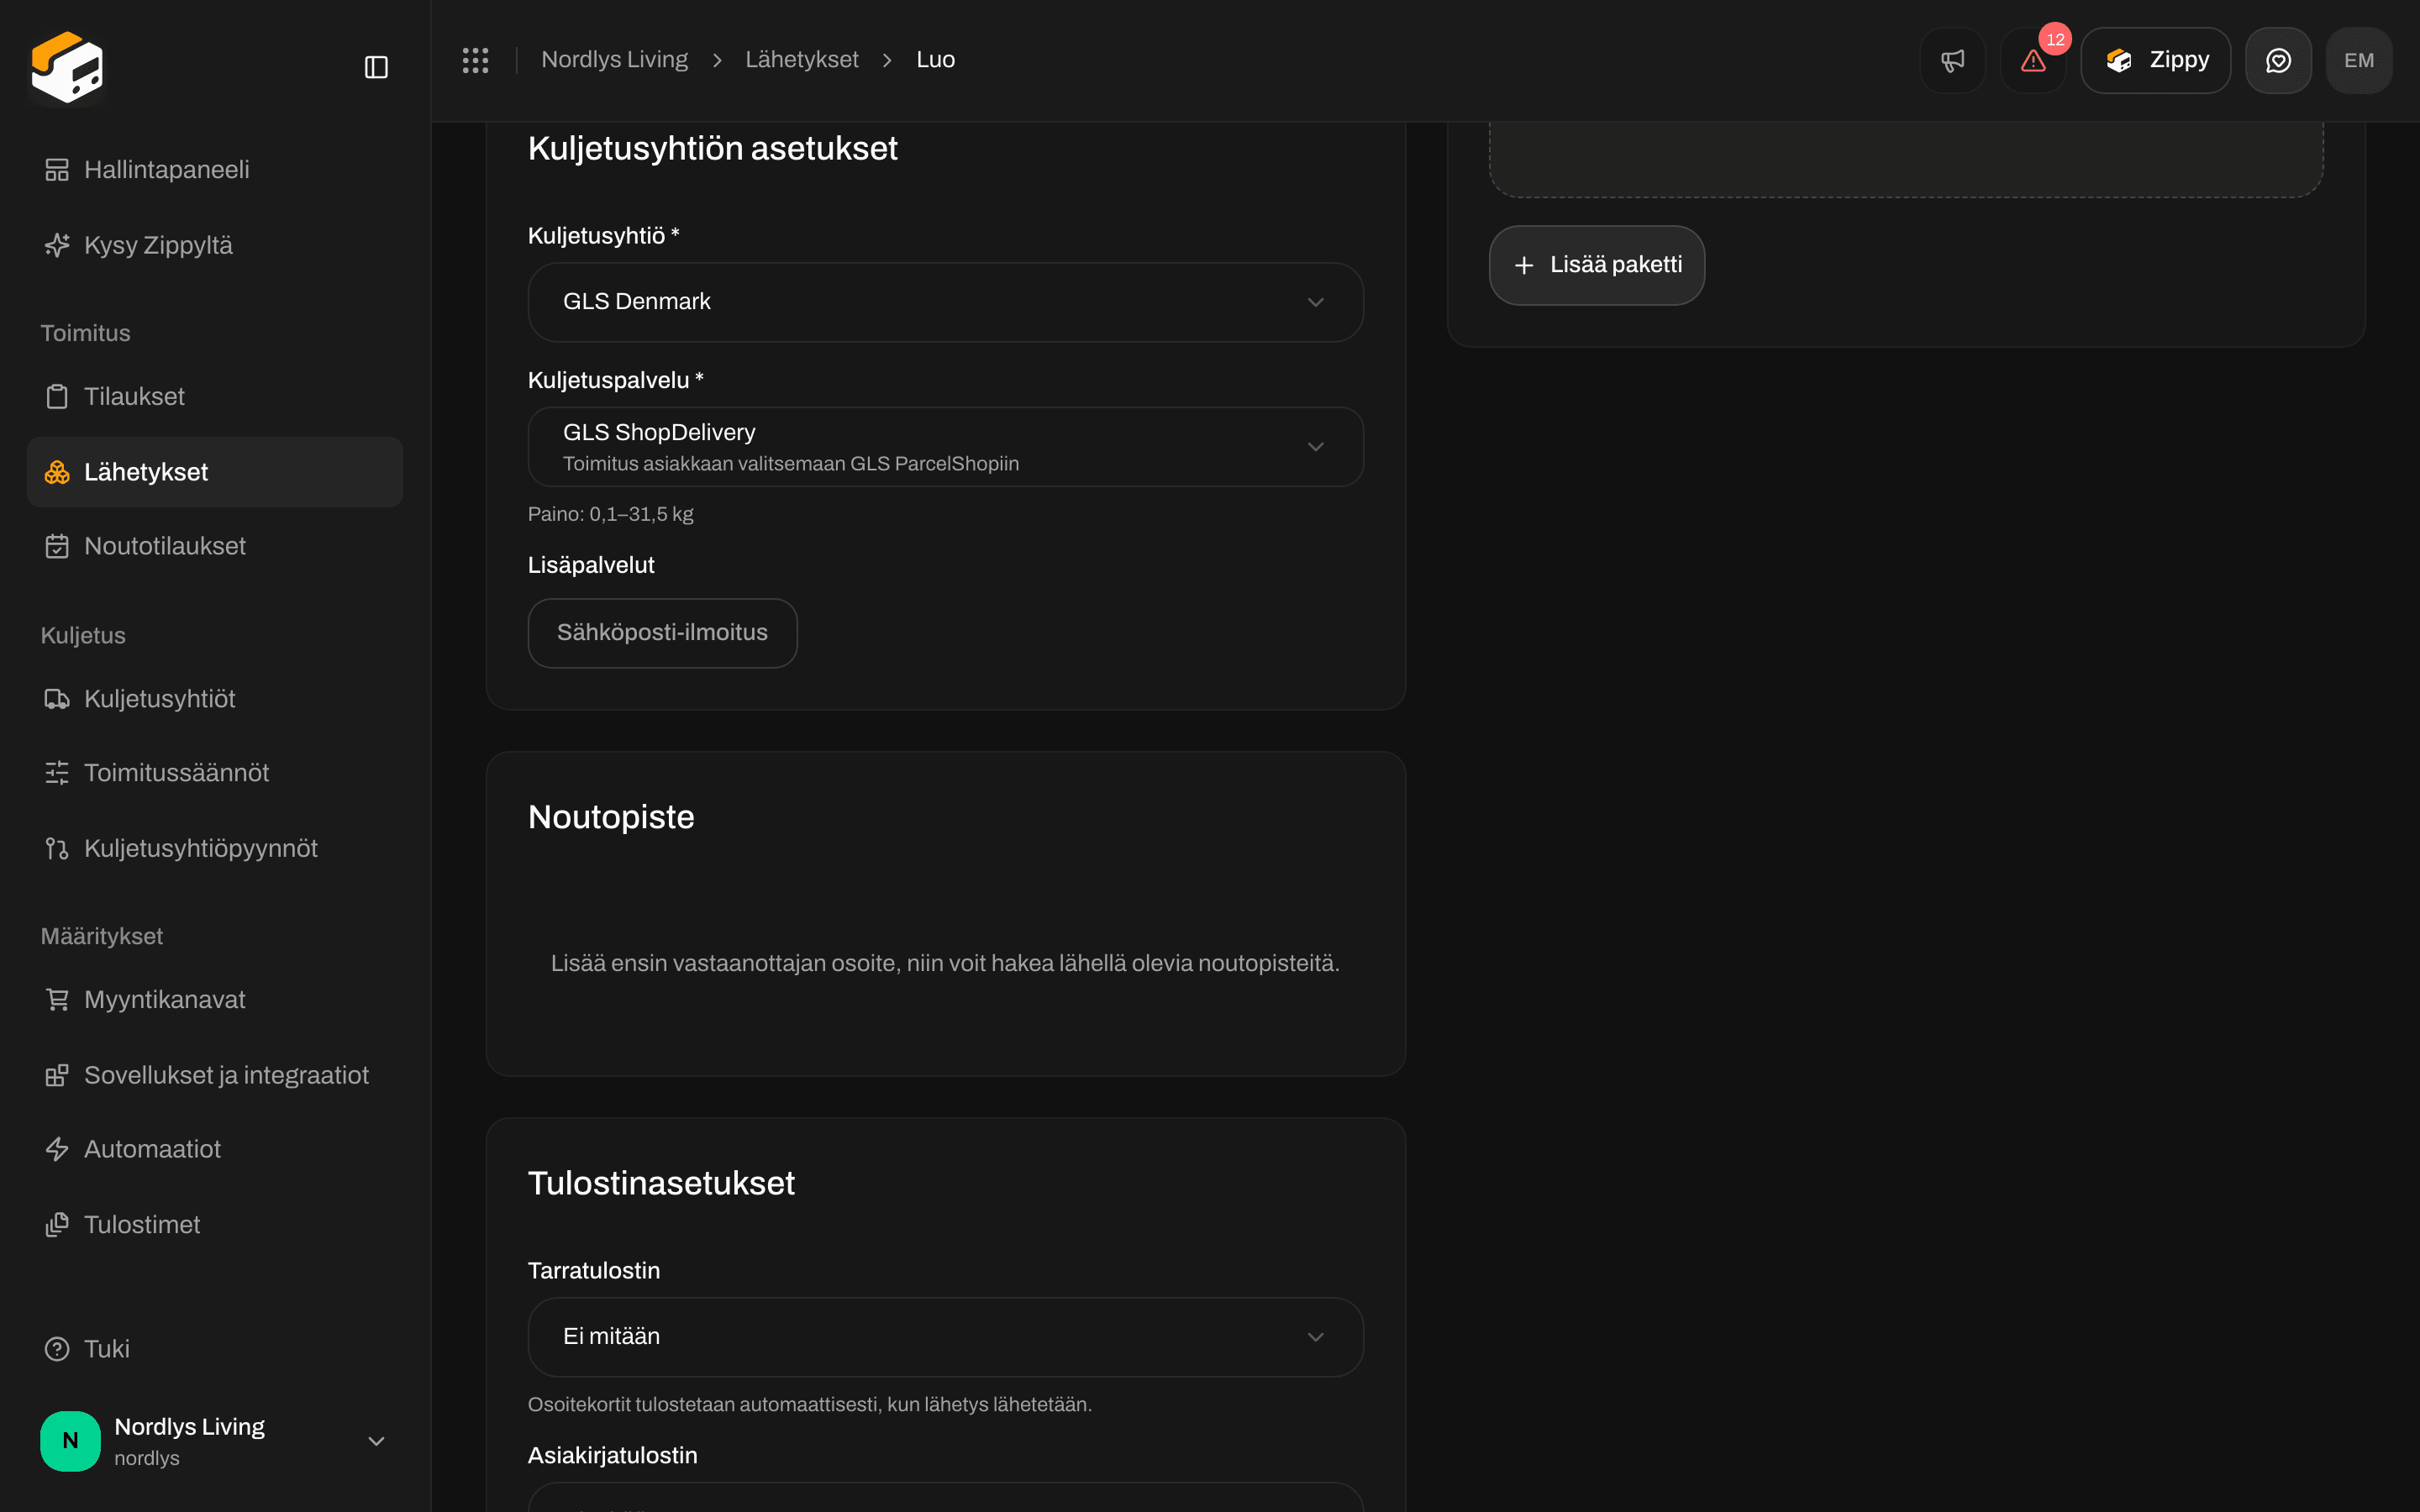The width and height of the screenshot is (2420, 1512).
Task: Click the Zippy box logo in sidebar
Action: point(67,66)
